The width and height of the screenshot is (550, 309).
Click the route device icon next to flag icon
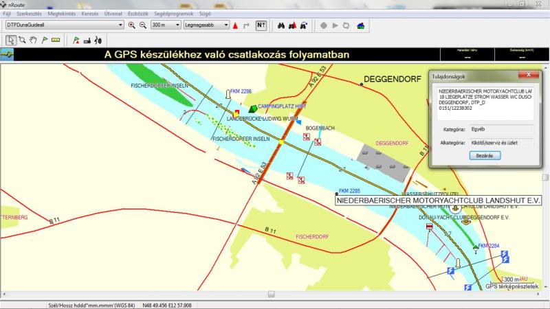pos(87,41)
